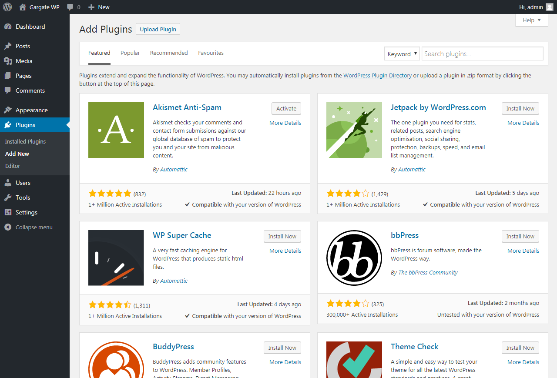
Task: Open More Details for Theme Check
Action: pyautogui.click(x=523, y=362)
